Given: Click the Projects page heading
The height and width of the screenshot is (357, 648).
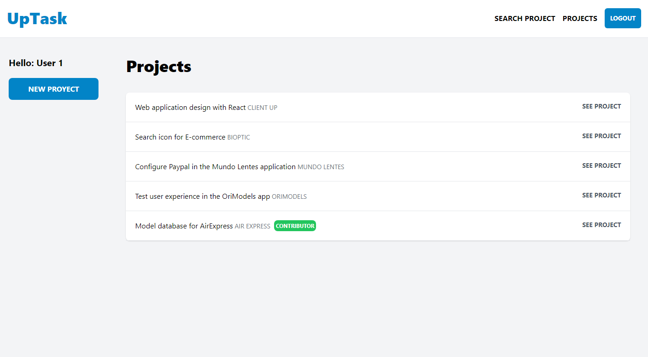Looking at the screenshot, I should (x=159, y=67).
